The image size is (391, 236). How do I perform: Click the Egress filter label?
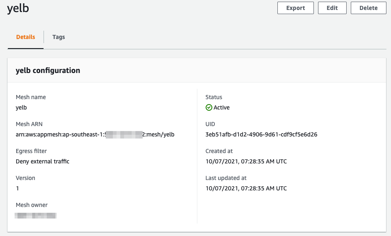coord(31,151)
